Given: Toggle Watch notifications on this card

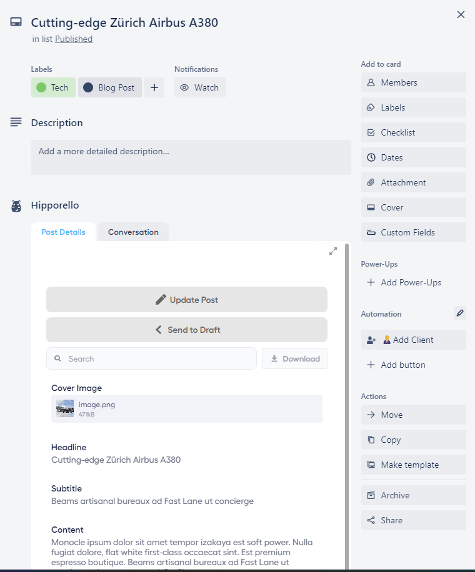Looking at the screenshot, I should (x=199, y=87).
